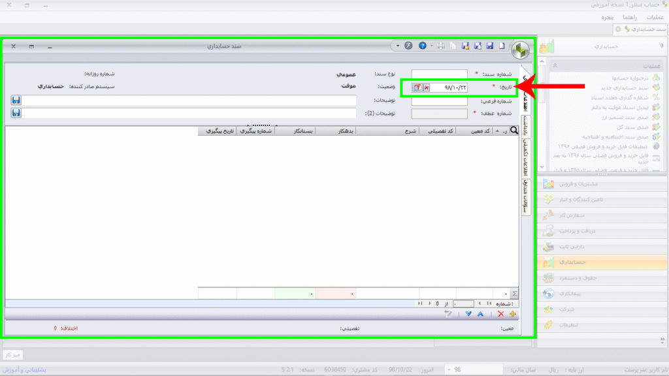Go to the last record in navigator
This screenshot has height=376, width=669.
click(420, 304)
